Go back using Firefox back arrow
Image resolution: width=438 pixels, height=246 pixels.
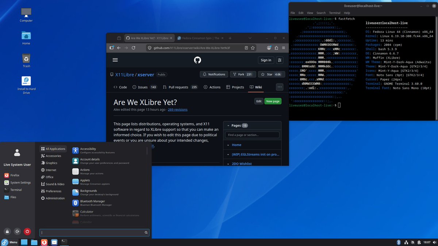click(119, 48)
